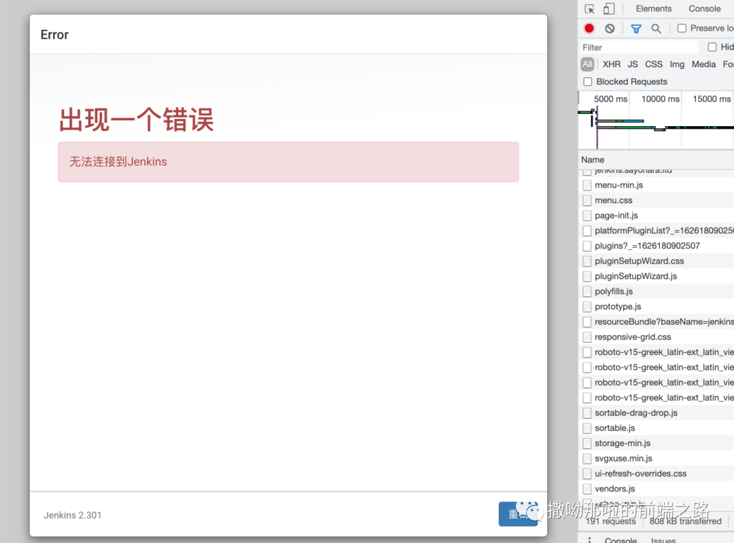Open the drawer Console tab

click(621, 540)
